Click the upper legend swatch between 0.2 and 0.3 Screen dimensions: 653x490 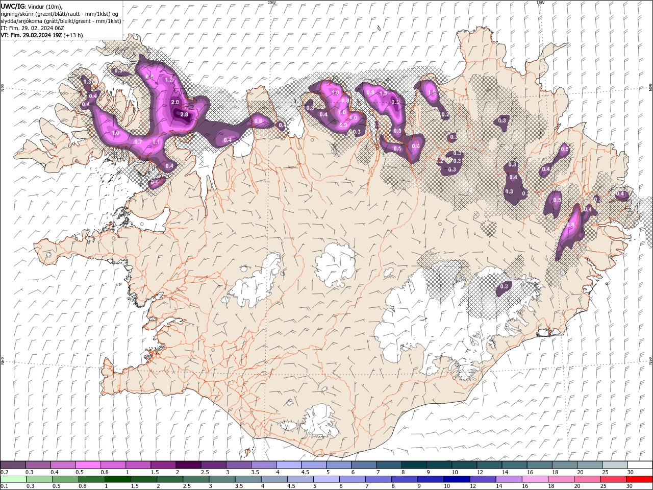(x=13, y=465)
